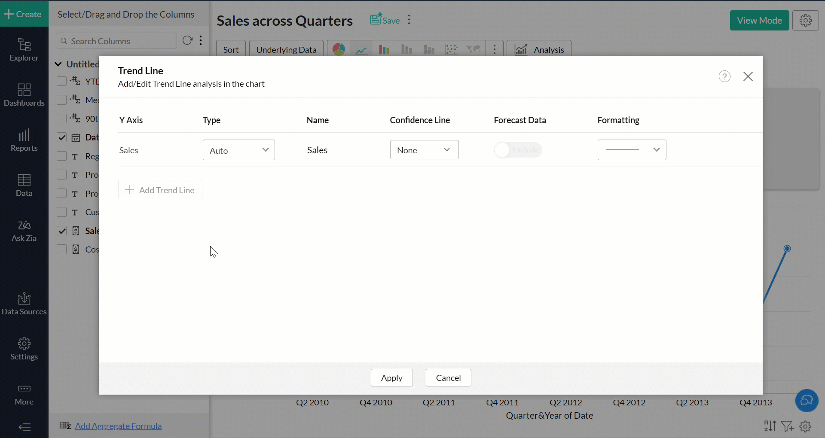Open the Analysis menu
Viewport: 825px width, 438px height.
click(539, 50)
